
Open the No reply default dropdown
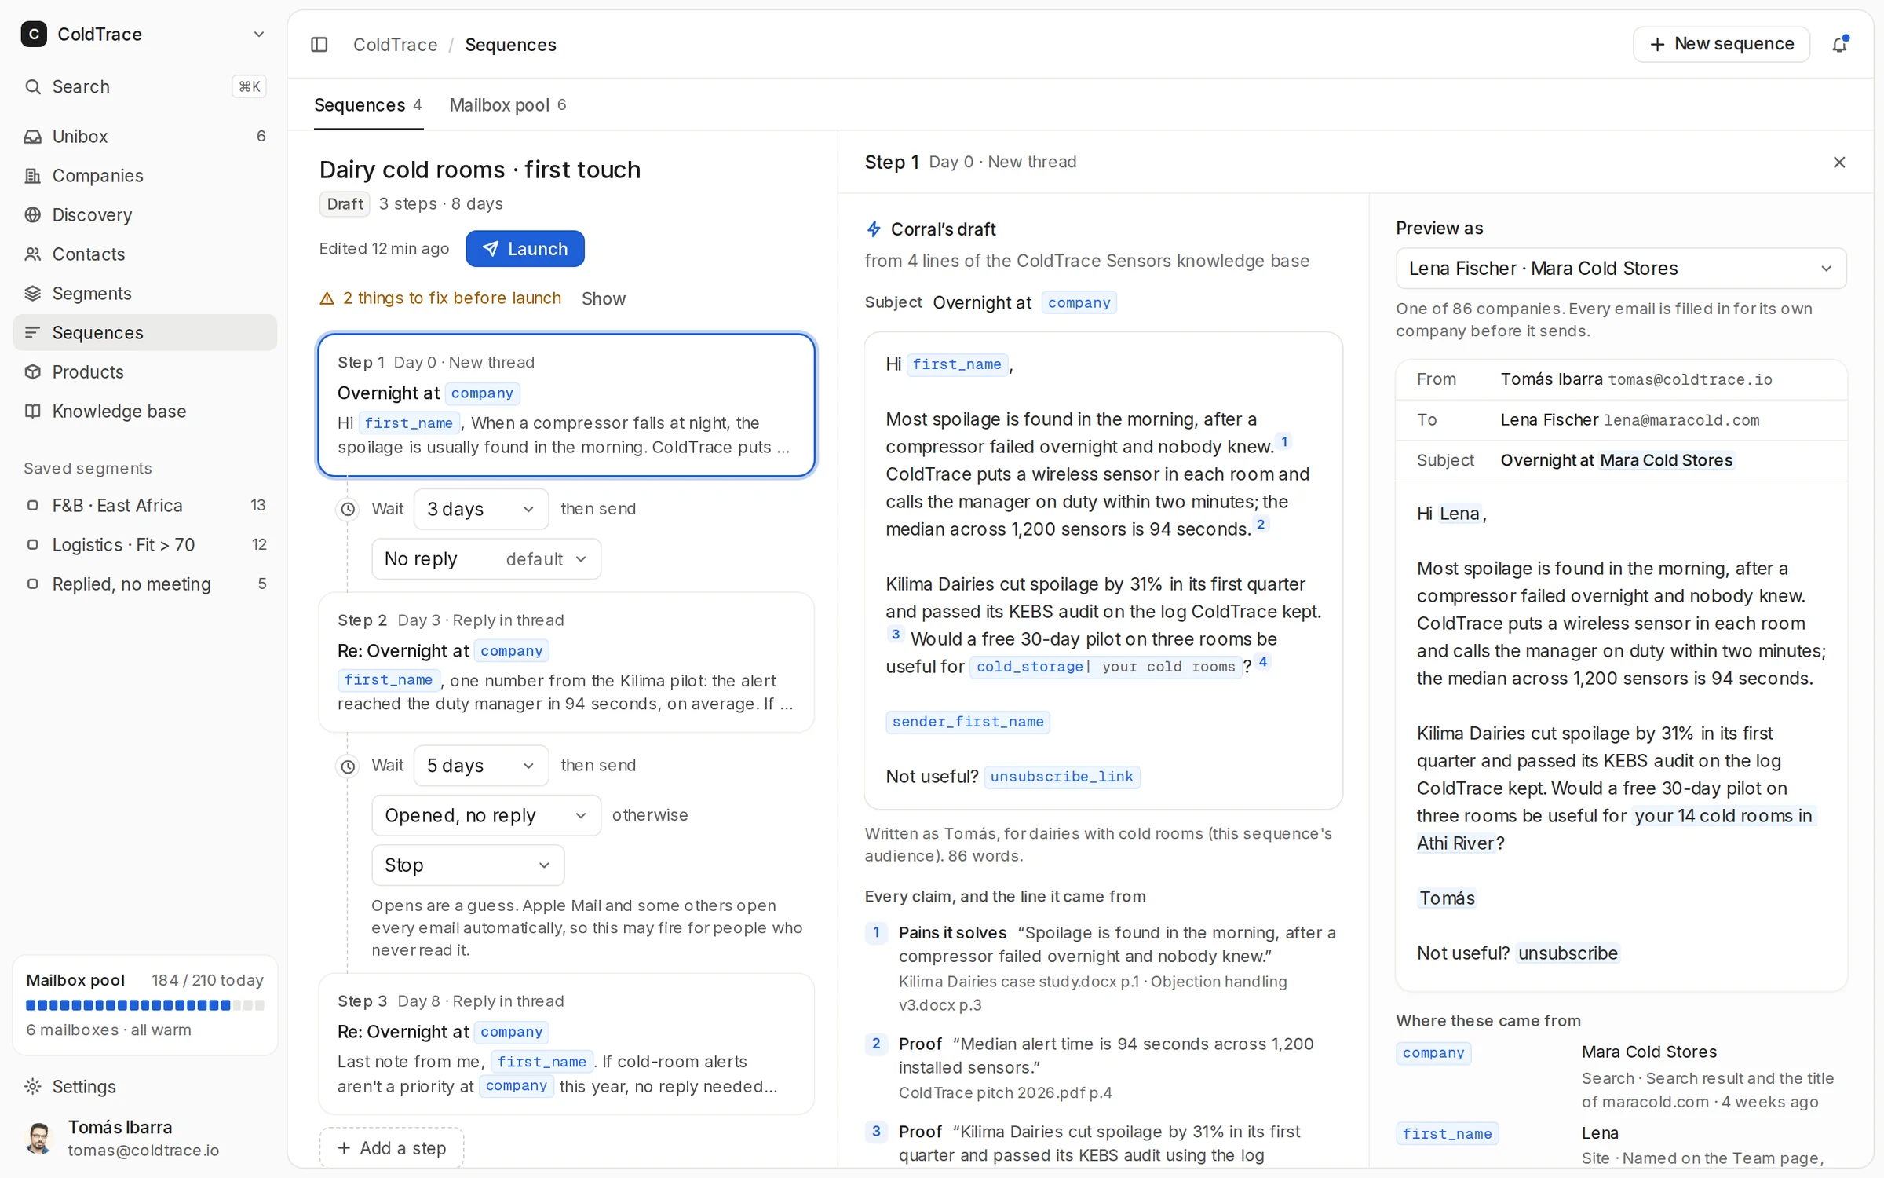[x=486, y=559]
